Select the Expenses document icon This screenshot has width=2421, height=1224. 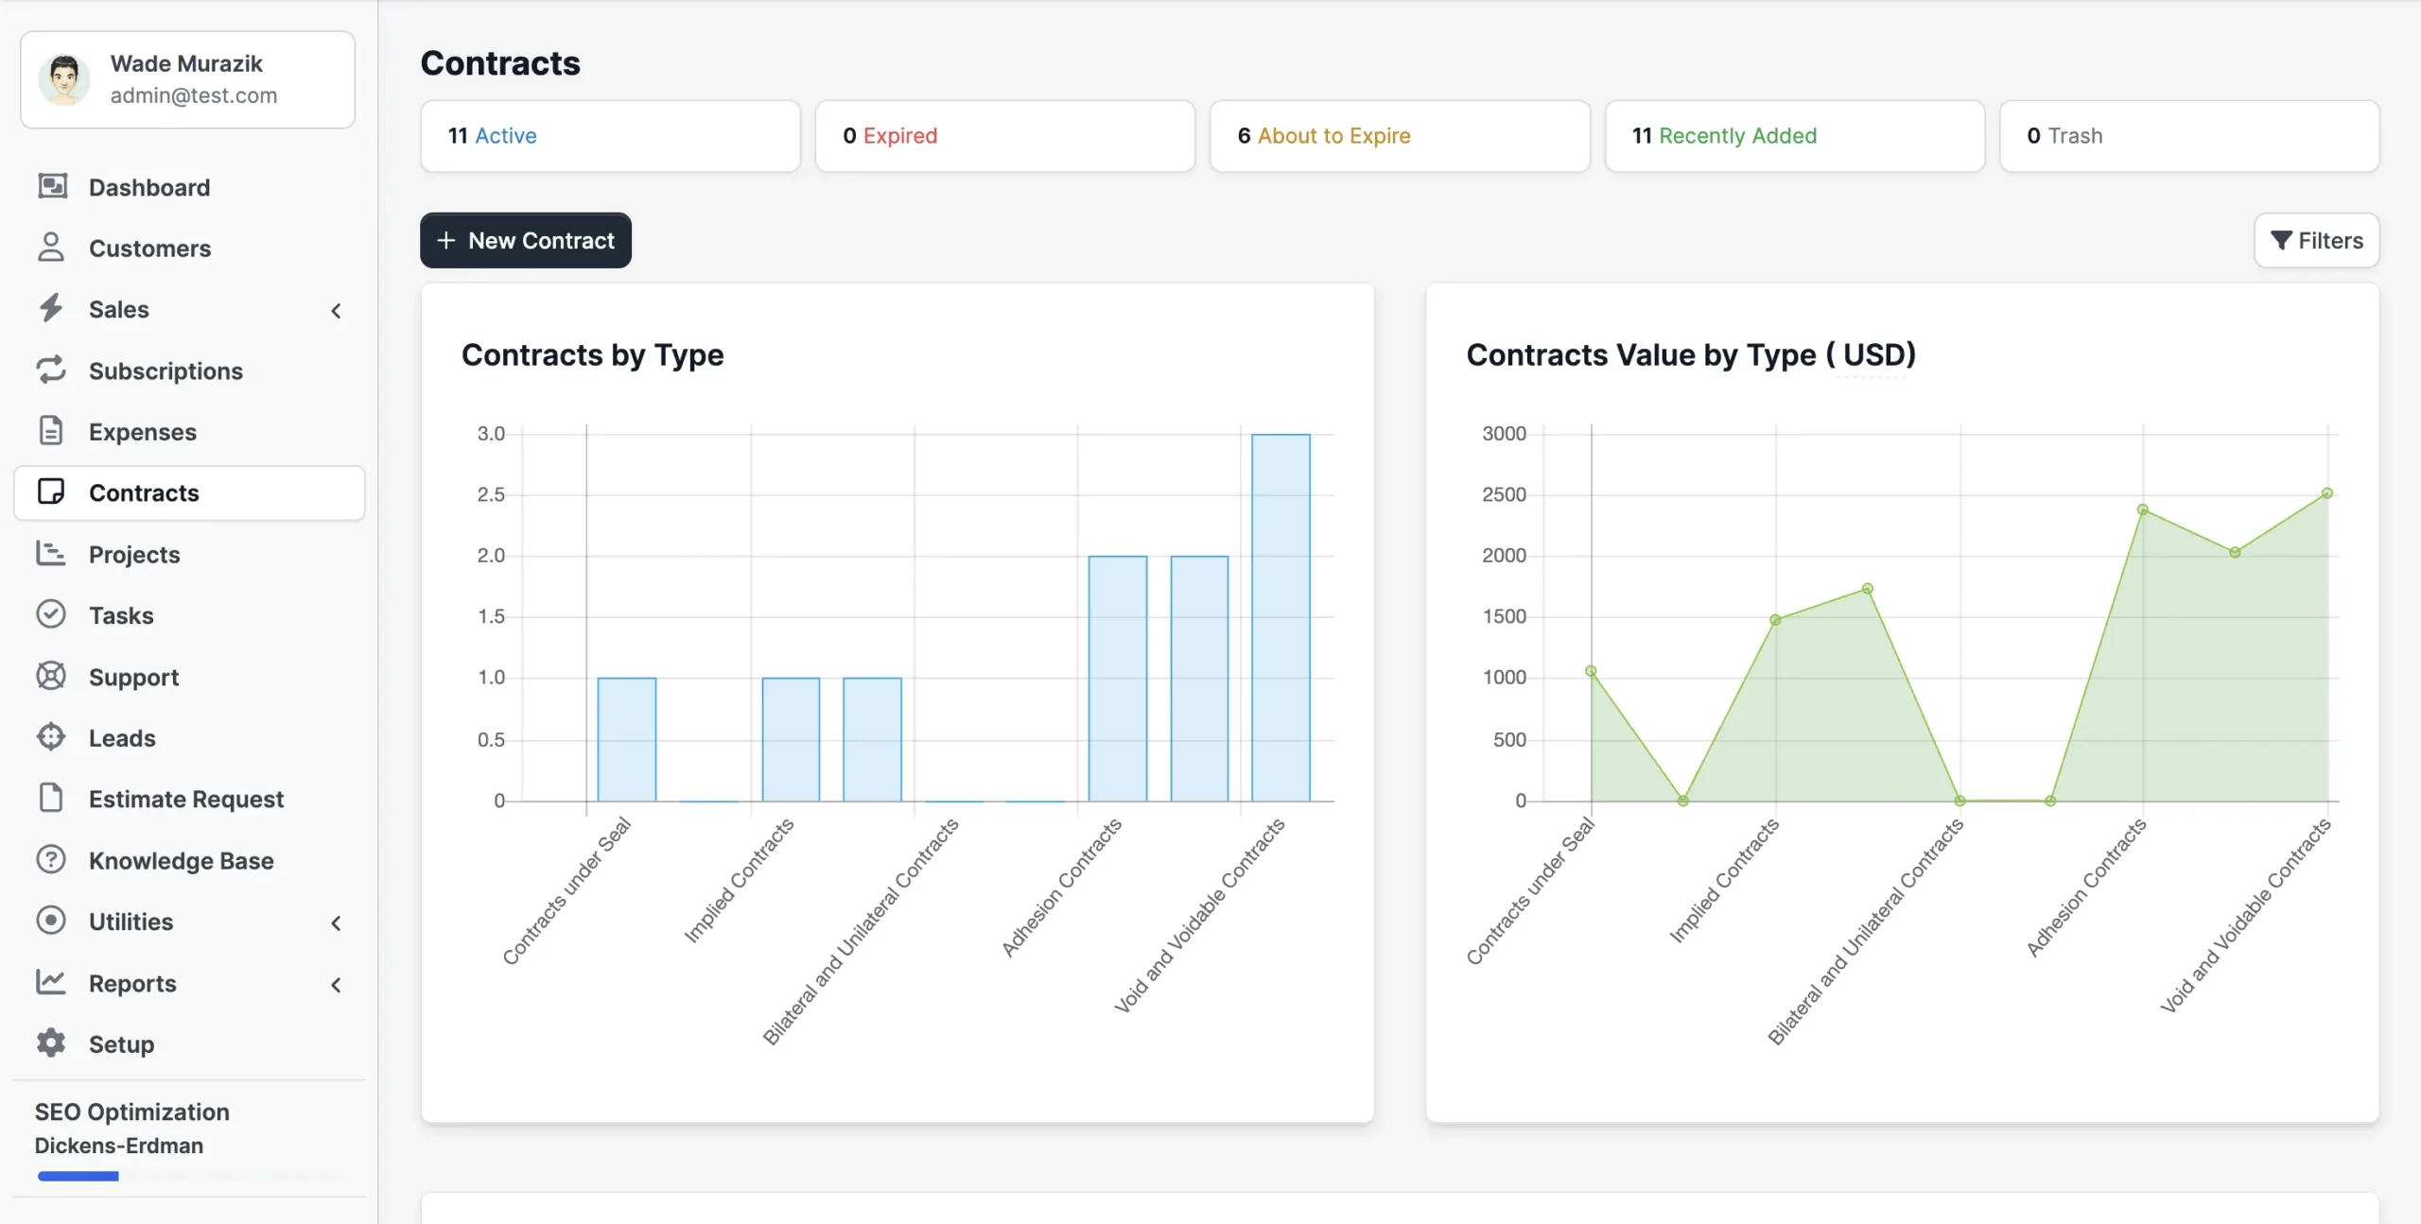[x=52, y=431]
